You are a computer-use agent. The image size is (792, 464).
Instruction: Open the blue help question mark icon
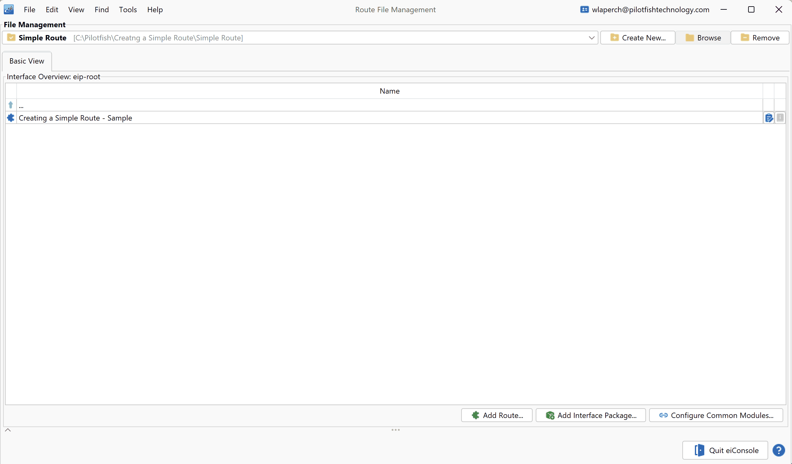pyautogui.click(x=779, y=450)
